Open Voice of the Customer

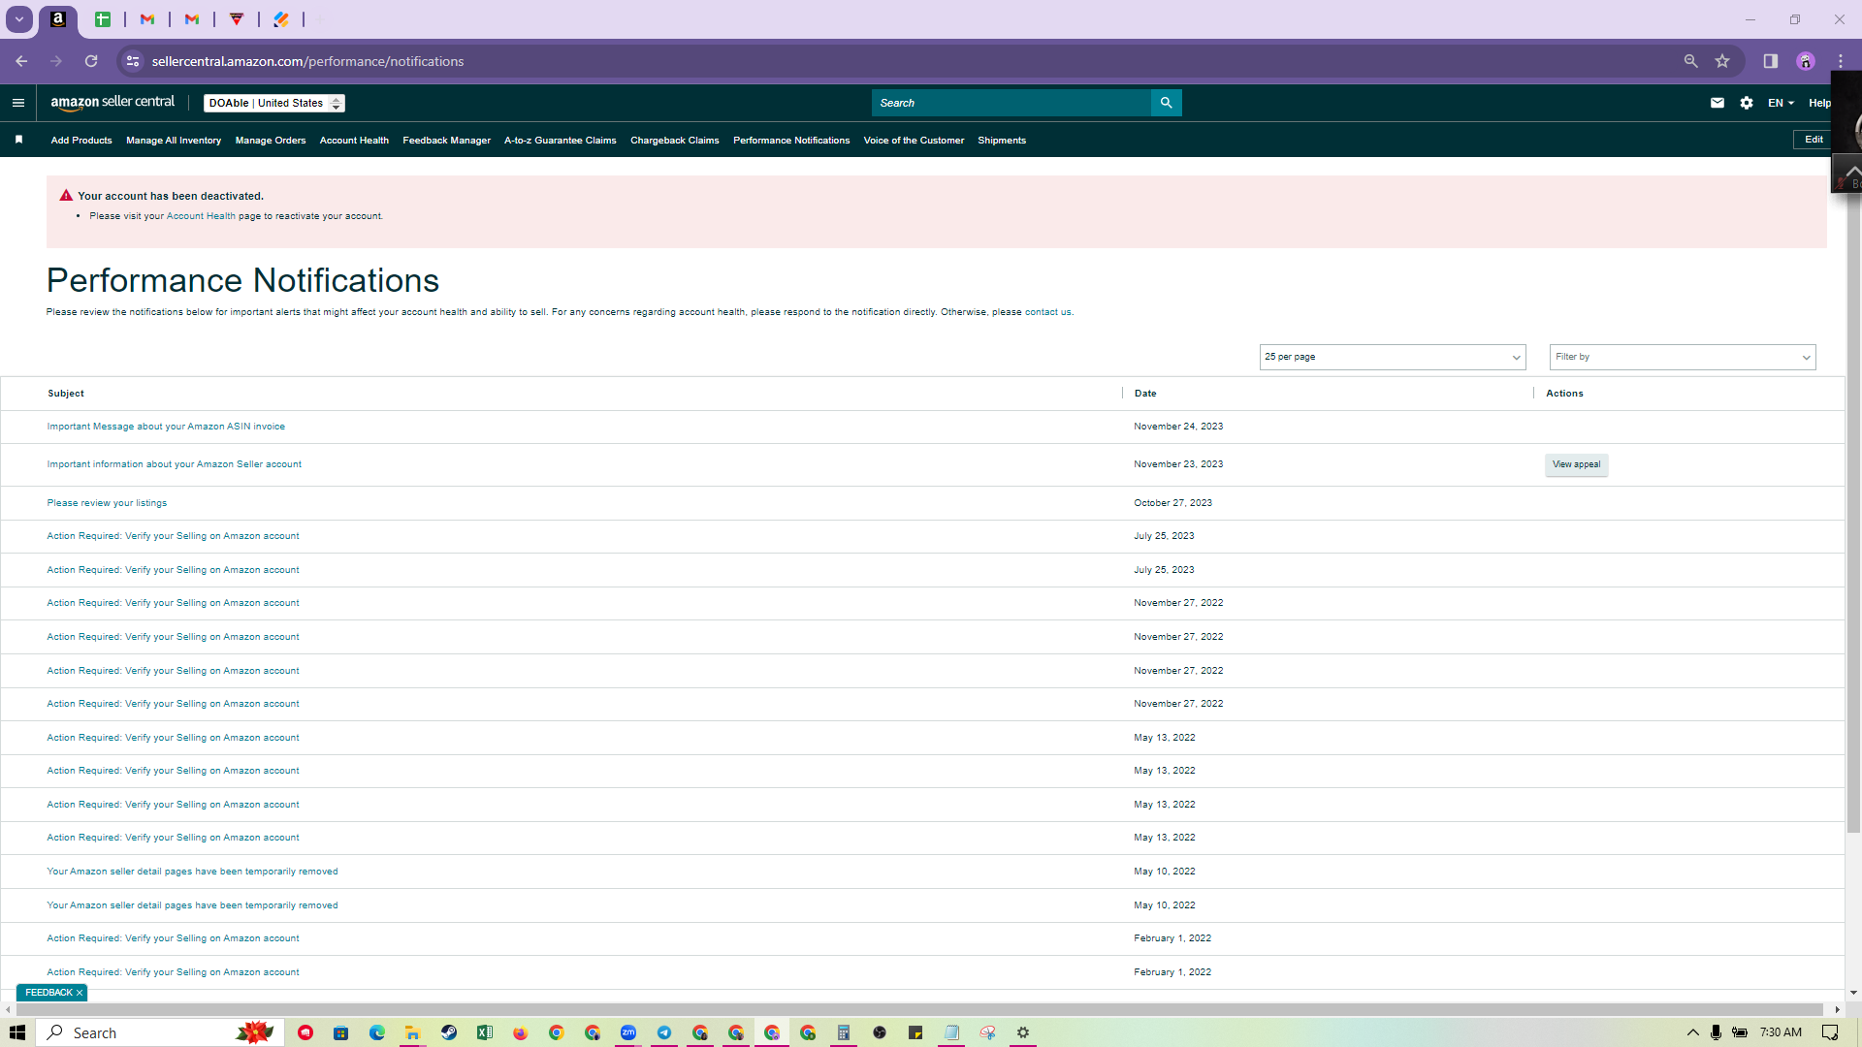pyautogui.click(x=914, y=141)
